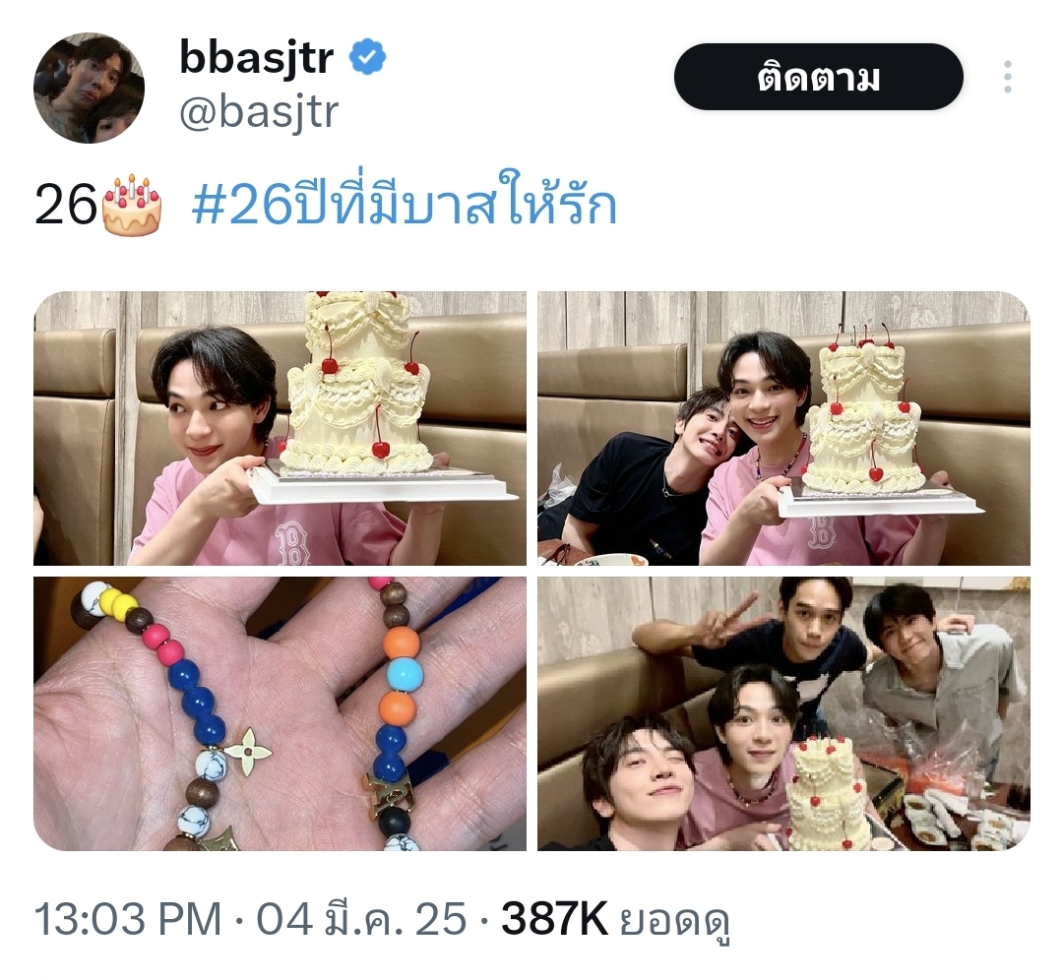
Task: Tap the ติดตาม follow button
Action: click(818, 77)
